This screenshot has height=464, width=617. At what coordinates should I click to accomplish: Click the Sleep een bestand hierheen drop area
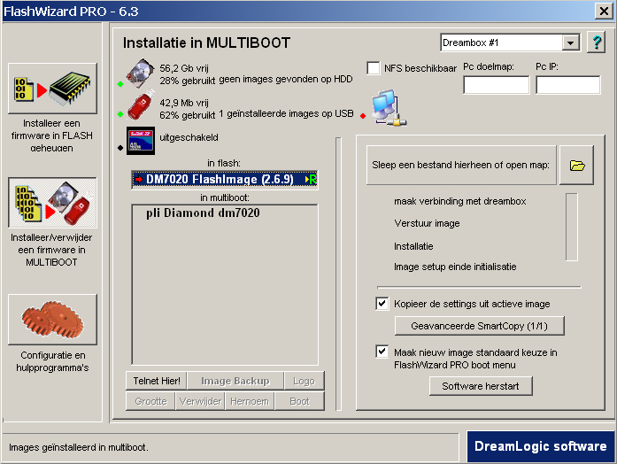(461, 165)
